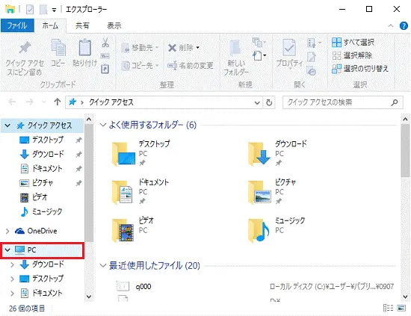Click the Copy Path small ribbon icon
This screenshot has width=411, height=316.
click(105, 56)
